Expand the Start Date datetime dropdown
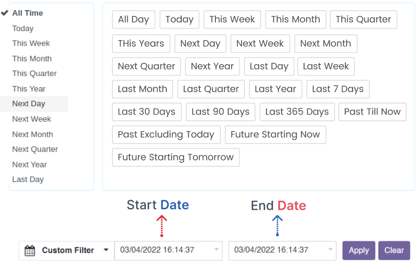Image resolution: width=420 pixels, height=266 pixels. pyautogui.click(x=216, y=250)
